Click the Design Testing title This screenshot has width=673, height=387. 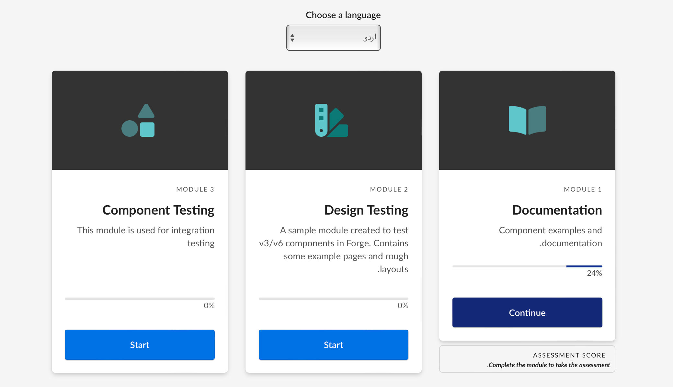point(366,210)
